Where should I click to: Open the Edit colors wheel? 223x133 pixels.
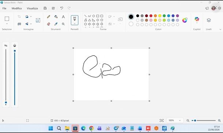pyautogui.click(x=185, y=20)
